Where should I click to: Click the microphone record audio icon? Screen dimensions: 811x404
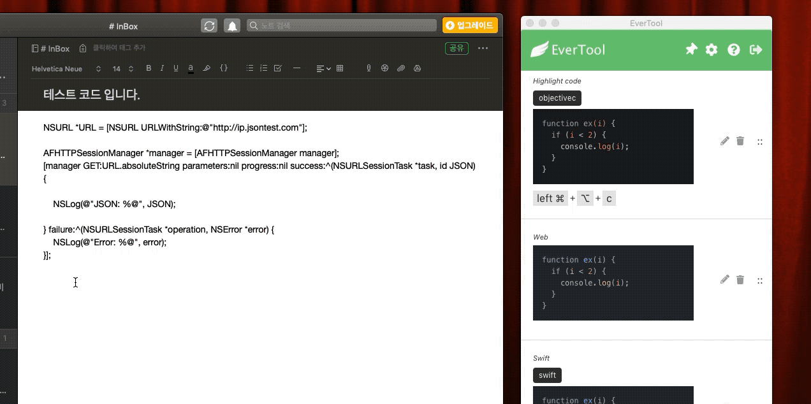[369, 68]
